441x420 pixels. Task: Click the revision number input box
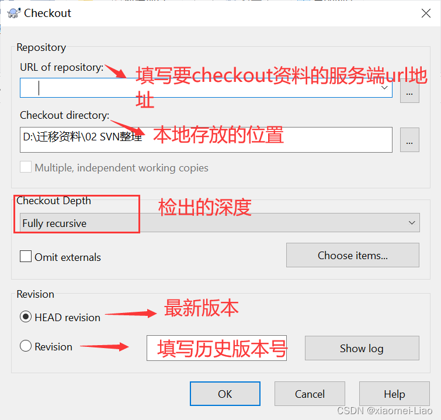pos(217,348)
